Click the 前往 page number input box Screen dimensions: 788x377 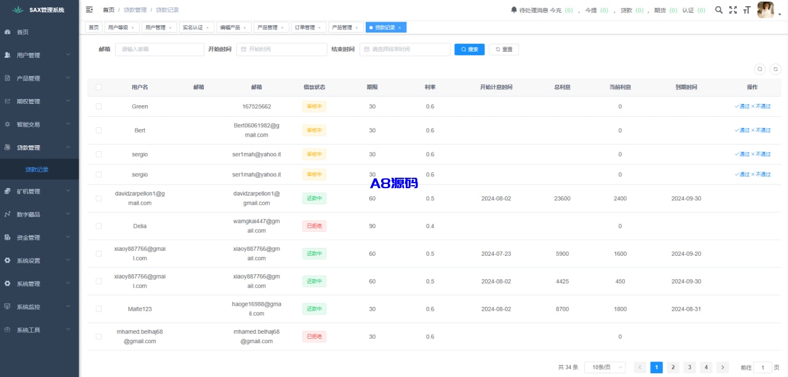763,367
